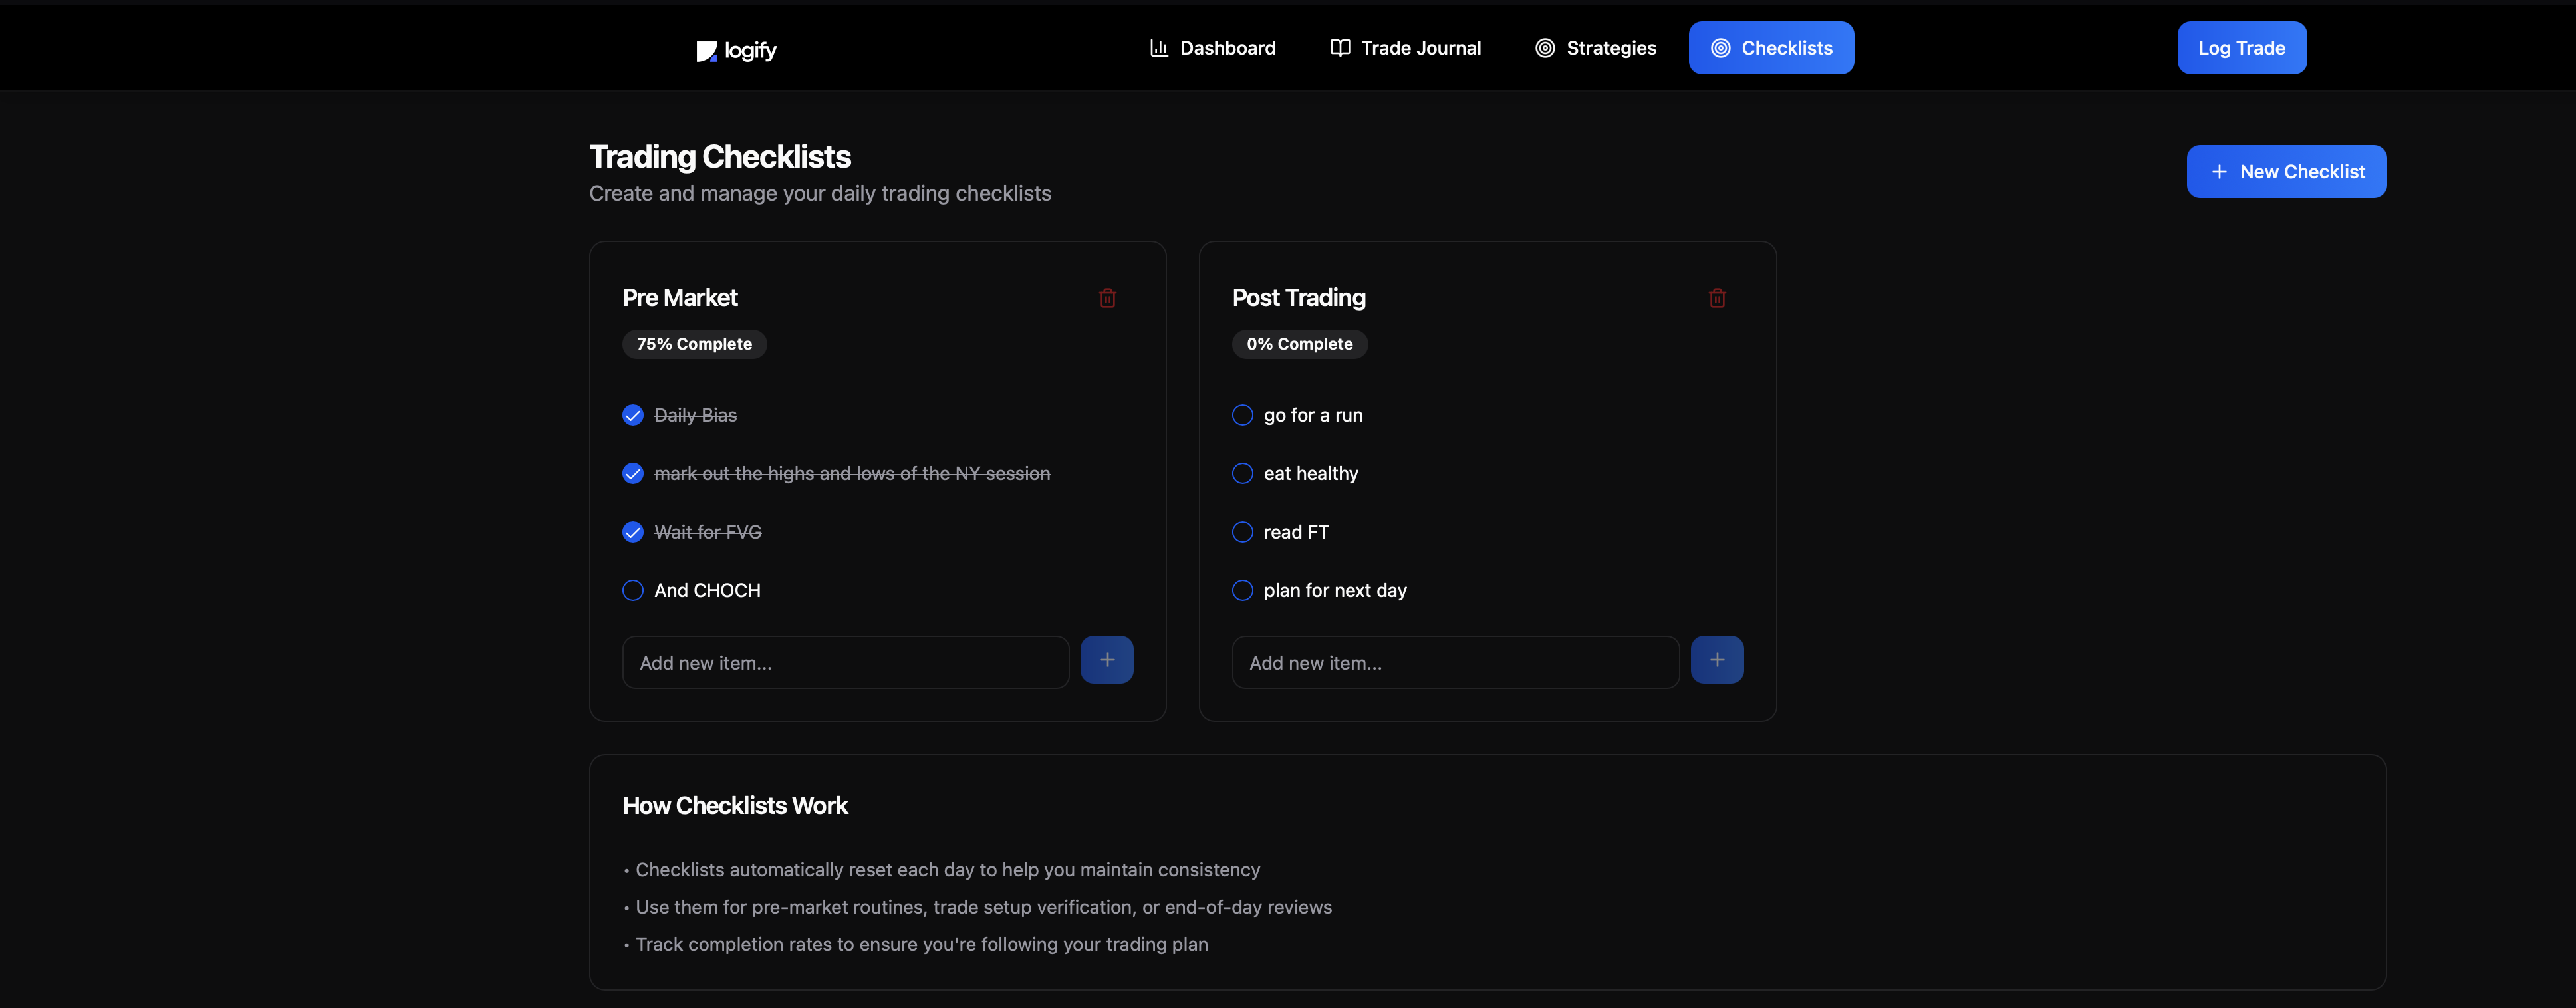Uncheck the Daily Bias item
The height and width of the screenshot is (1008, 2576).
(x=633, y=415)
